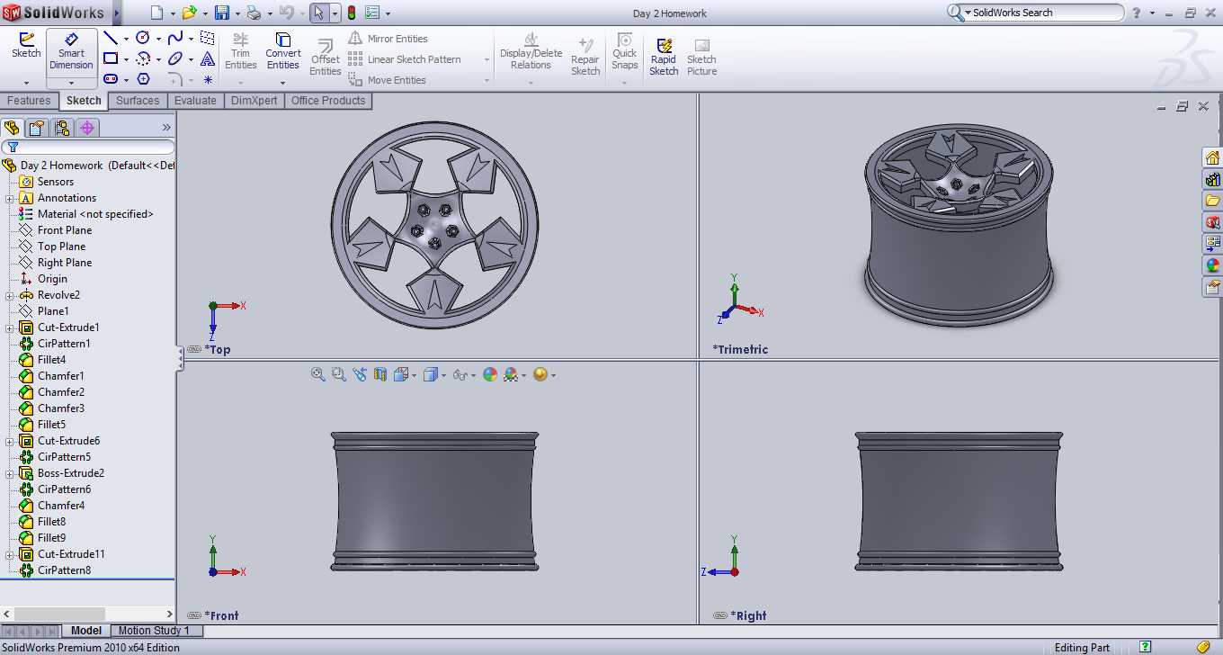Screen dimensions: 1223x655
Task: Switch to the Office Products tab
Action: click(x=328, y=101)
